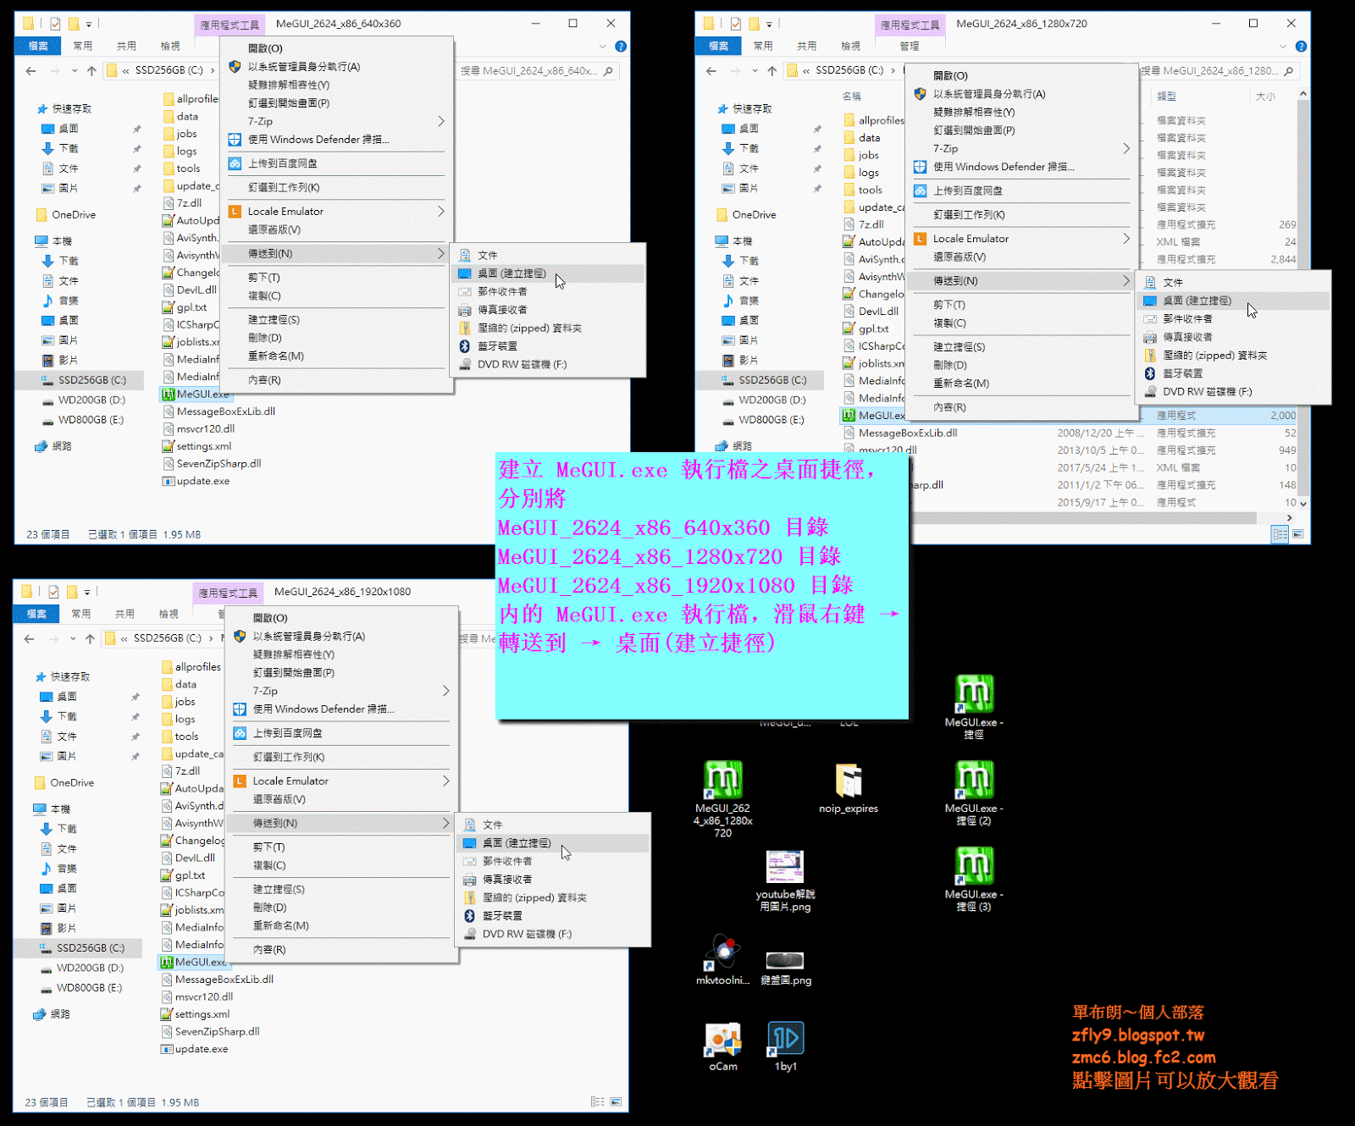Toggle large icons view in 1920x1080 window status bar
The height and width of the screenshot is (1126, 1355).
coord(616,1101)
